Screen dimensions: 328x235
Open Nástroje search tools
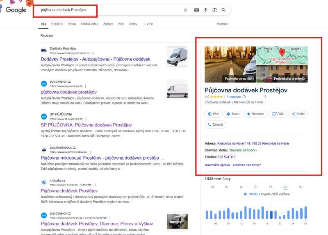222,24
